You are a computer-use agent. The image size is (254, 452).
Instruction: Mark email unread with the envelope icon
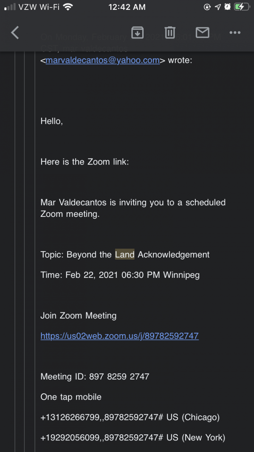(202, 32)
